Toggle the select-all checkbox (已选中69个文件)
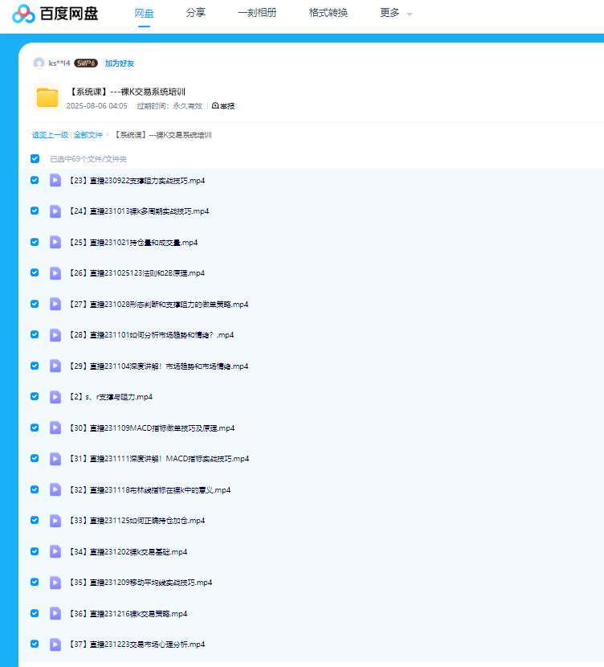 (35, 158)
